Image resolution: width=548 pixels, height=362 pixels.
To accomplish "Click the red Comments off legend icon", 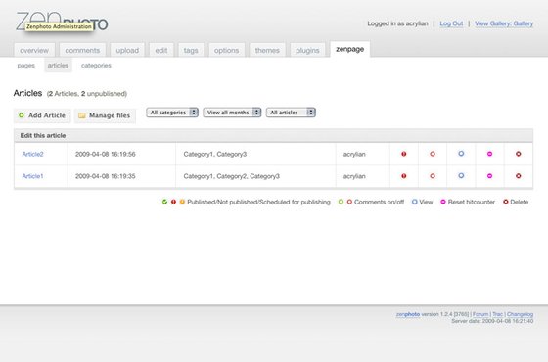I will click(349, 202).
